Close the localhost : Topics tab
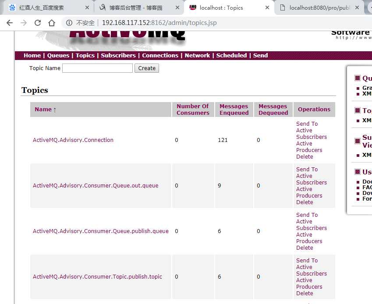 267,7
